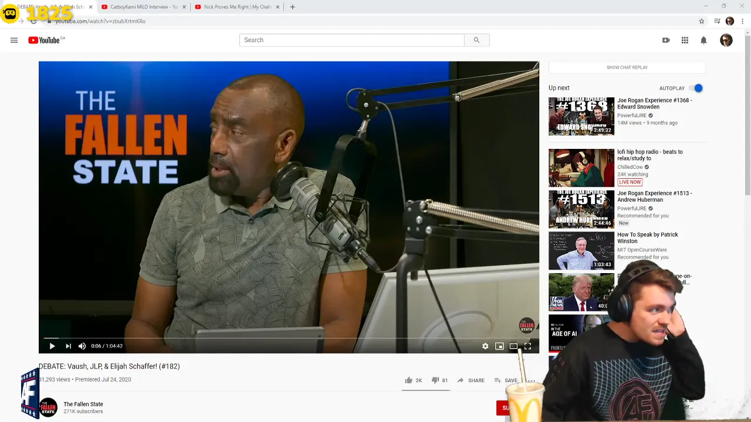Image resolution: width=751 pixels, height=422 pixels.
Task: Open the more actions ellipsis menu
Action: coord(530,380)
